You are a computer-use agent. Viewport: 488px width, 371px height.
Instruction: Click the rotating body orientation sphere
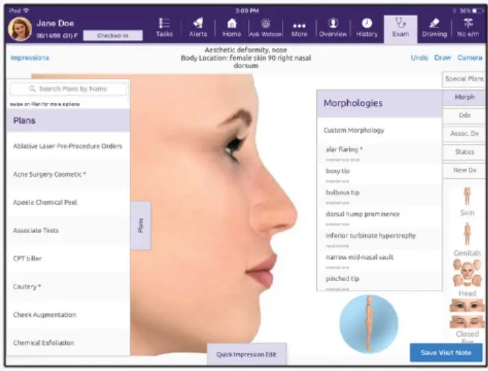click(369, 324)
